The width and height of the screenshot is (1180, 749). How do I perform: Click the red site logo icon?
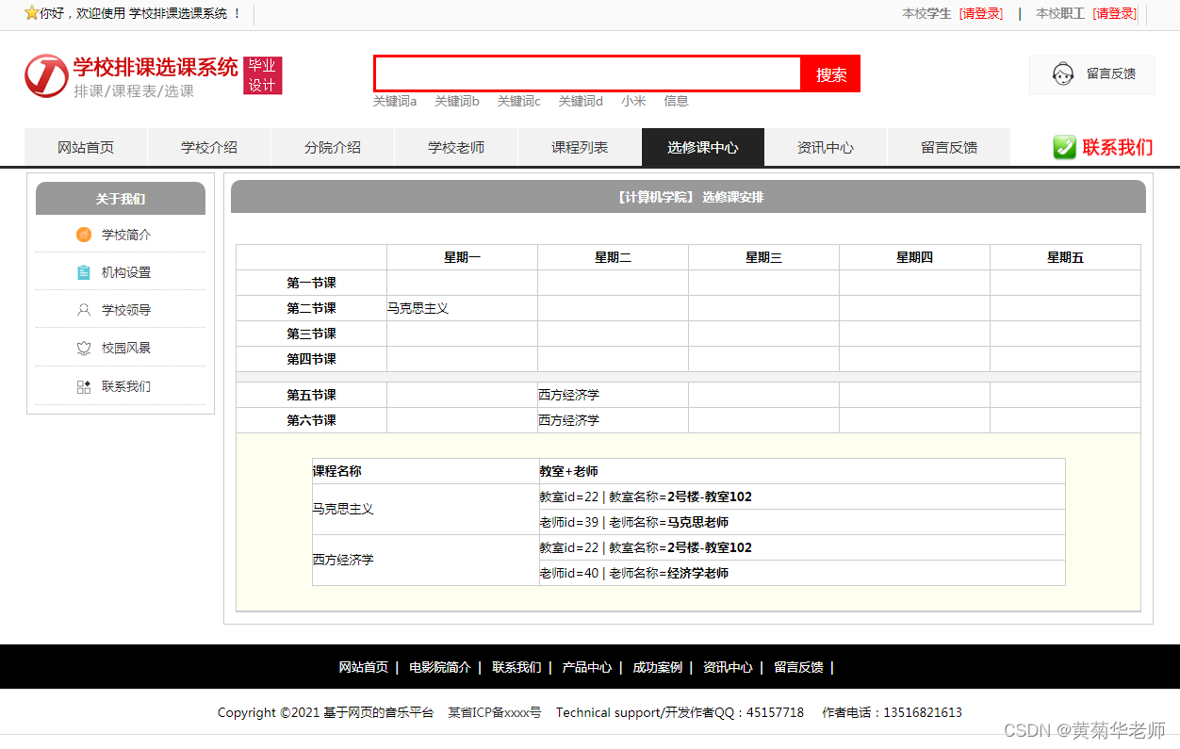pyautogui.click(x=46, y=75)
